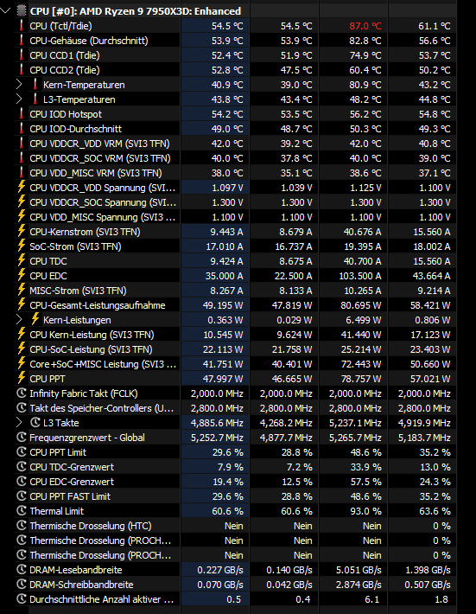Viewport: 476px width, 614px height.
Task: Expand the L3 Takte subtree
Action: (19, 423)
